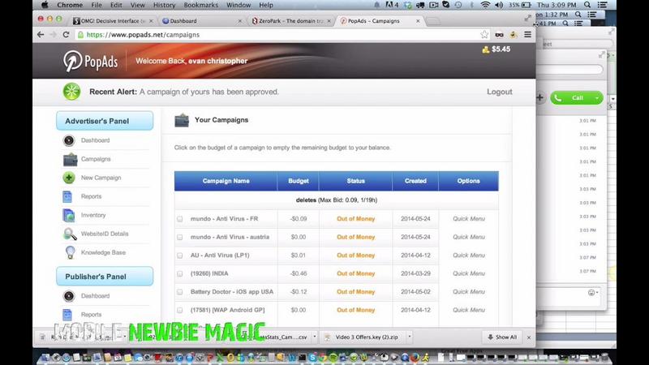Viewport: 649px width, 365px height.
Task: Click the Advertiser Reports document icon
Action: pyautogui.click(x=67, y=196)
